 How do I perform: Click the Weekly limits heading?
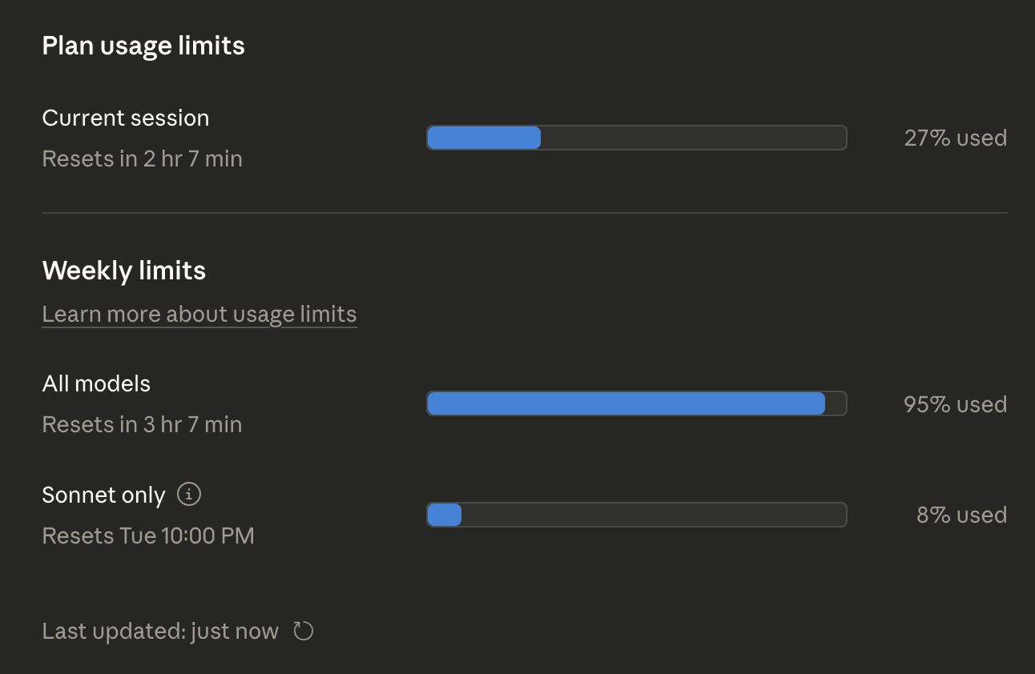click(124, 271)
